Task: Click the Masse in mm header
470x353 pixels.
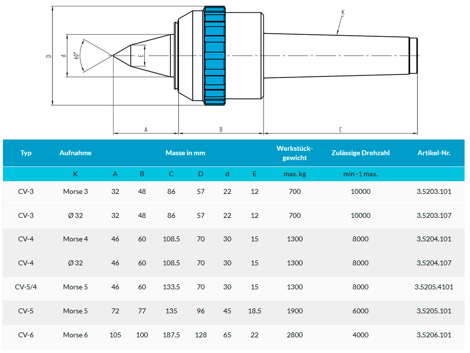Action: tap(185, 153)
